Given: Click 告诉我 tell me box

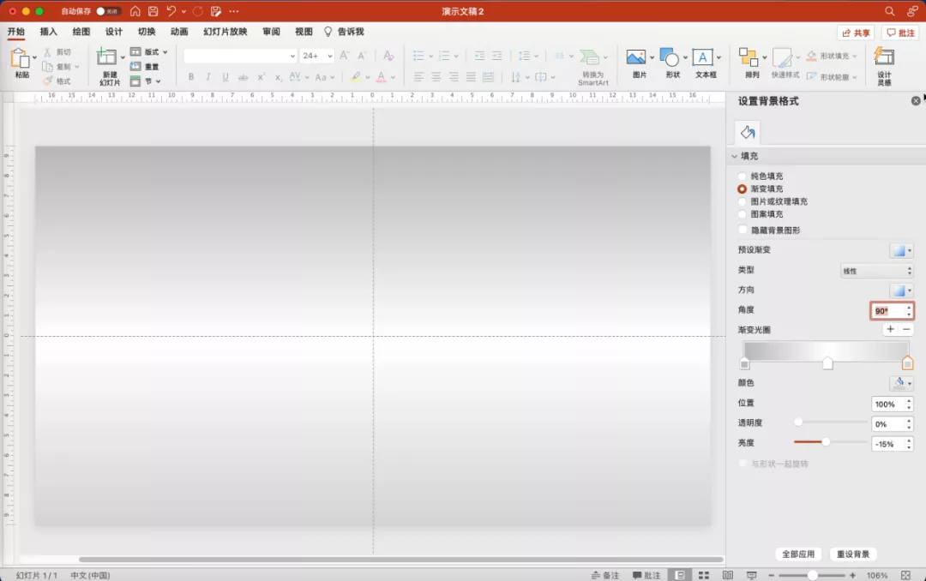Looking at the screenshot, I should tap(345, 32).
